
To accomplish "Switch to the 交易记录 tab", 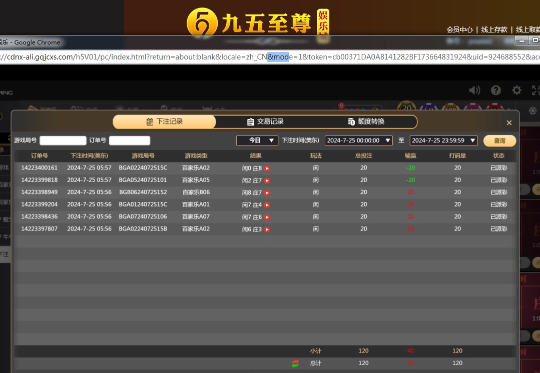I will (x=265, y=121).
